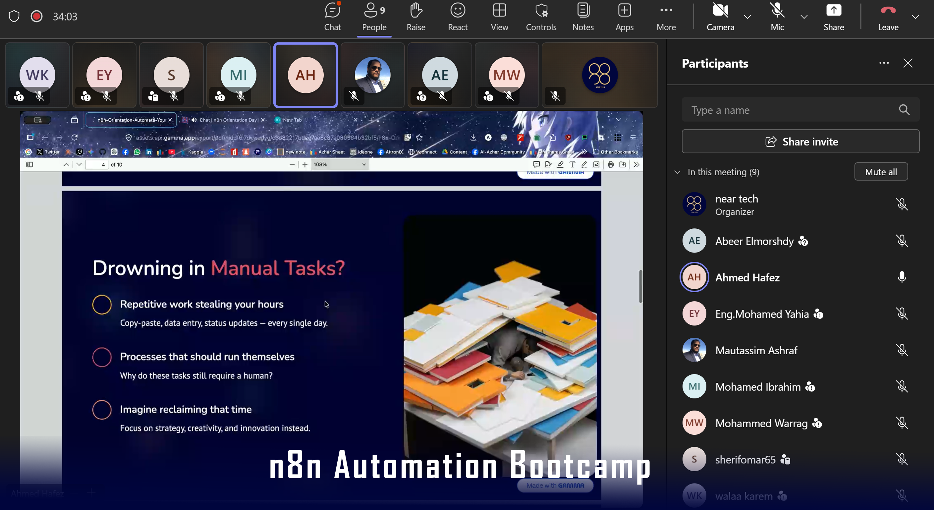Select the AH participant video tile
The height and width of the screenshot is (510, 934).
coord(306,75)
